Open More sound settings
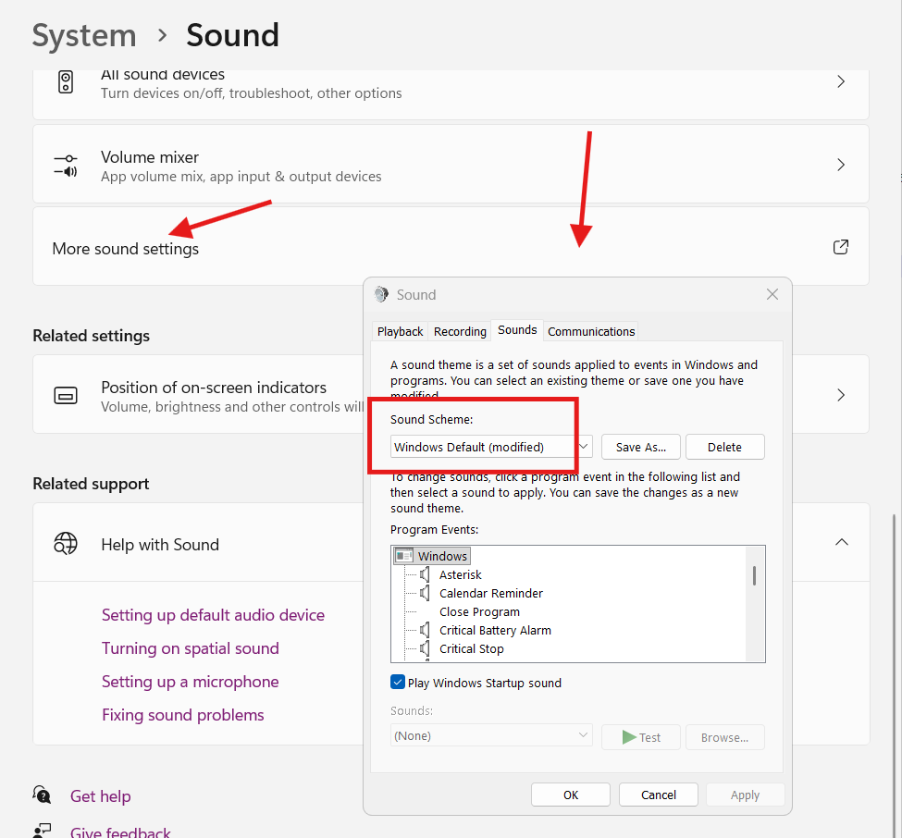The height and width of the screenshot is (838, 902). point(451,247)
